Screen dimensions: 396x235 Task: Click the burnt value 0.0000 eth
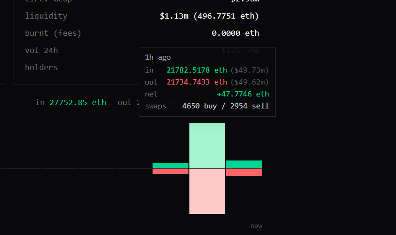[235, 33]
